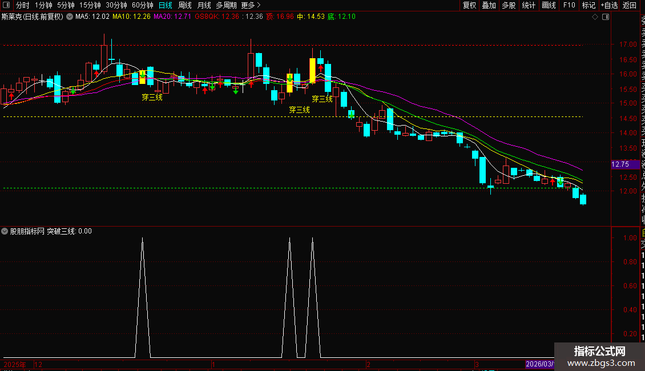Click the 中: 14.53 value
The width and height of the screenshot is (645, 371).
[311, 17]
